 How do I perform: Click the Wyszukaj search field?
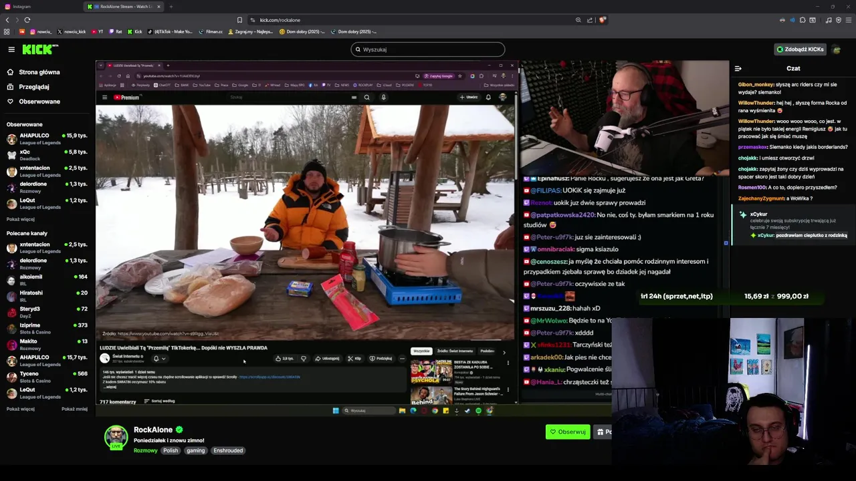click(x=428, y=49)
